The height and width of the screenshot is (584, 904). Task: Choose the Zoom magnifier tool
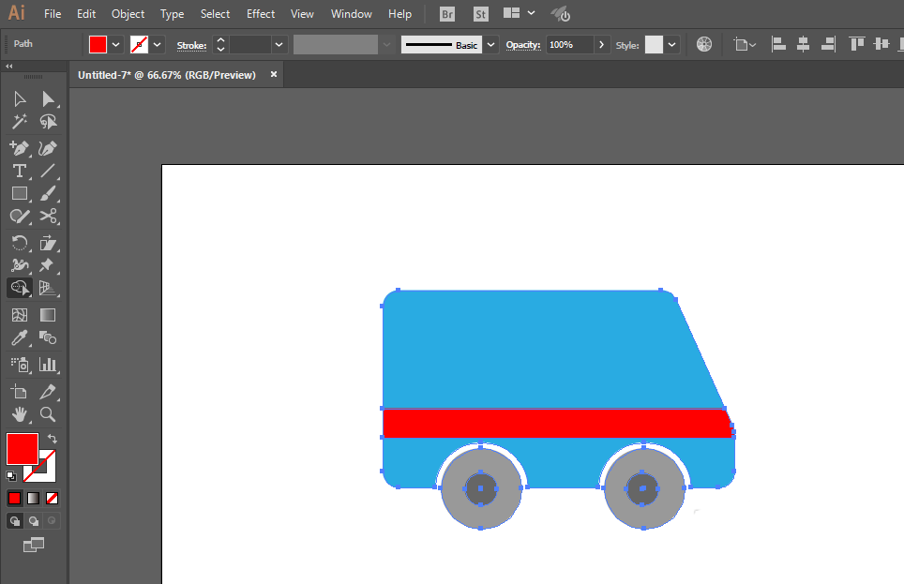tap(49, 413)
